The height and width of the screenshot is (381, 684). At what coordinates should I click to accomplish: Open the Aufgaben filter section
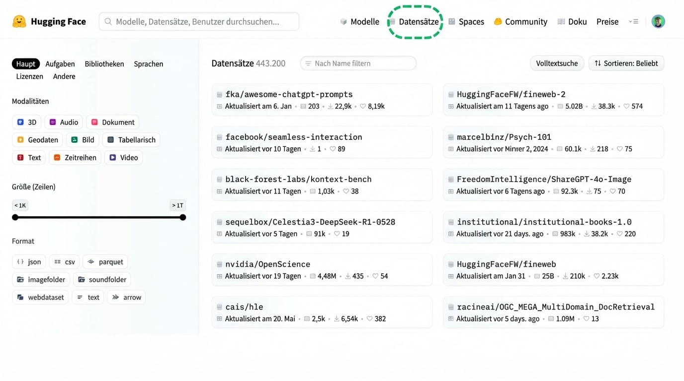click(x=60, y=63)
